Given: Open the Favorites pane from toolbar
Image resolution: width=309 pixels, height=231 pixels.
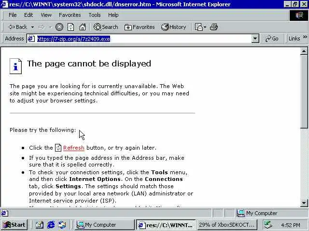Looking at the screenshot, I should click(x=140, y=27).
